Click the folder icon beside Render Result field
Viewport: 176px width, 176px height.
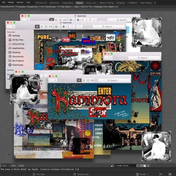145,166
